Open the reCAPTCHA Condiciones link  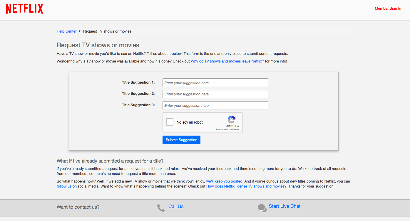click(233, 130)
